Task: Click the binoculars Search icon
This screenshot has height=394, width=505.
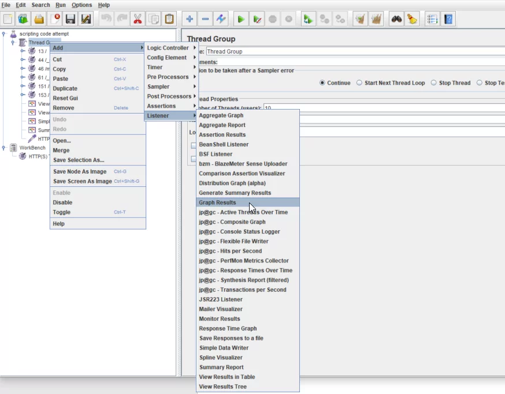Action: 396,19
